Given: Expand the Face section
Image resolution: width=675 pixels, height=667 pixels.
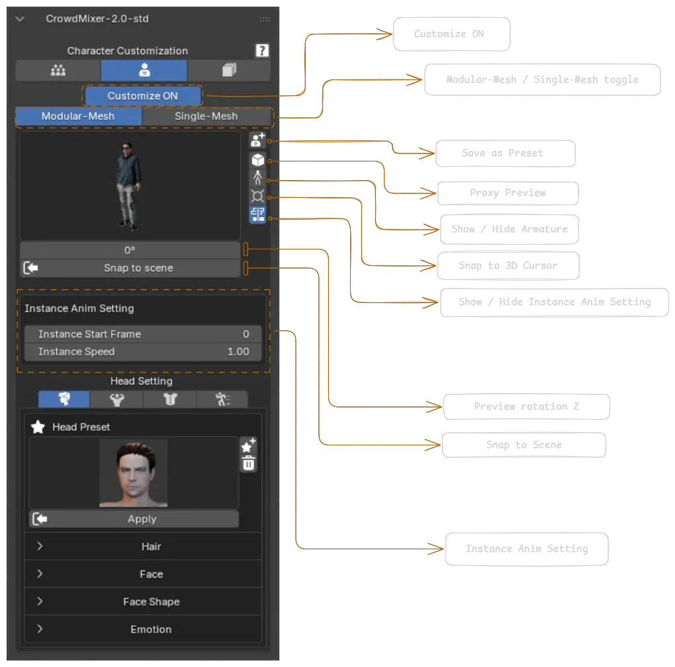Looking at the screenshot, I should 143,574.
